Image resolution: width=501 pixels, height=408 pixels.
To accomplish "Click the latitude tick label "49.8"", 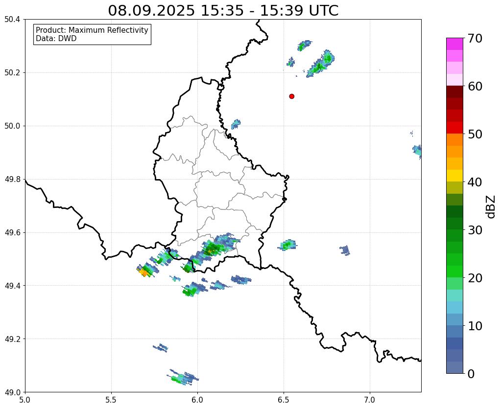I will coord(12,180).
